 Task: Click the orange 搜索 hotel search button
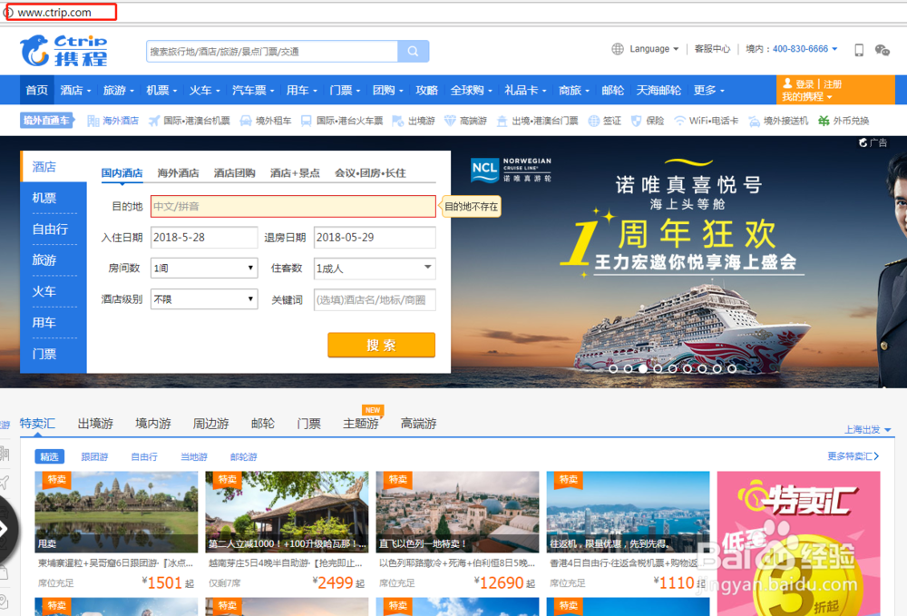coord(381,346)
